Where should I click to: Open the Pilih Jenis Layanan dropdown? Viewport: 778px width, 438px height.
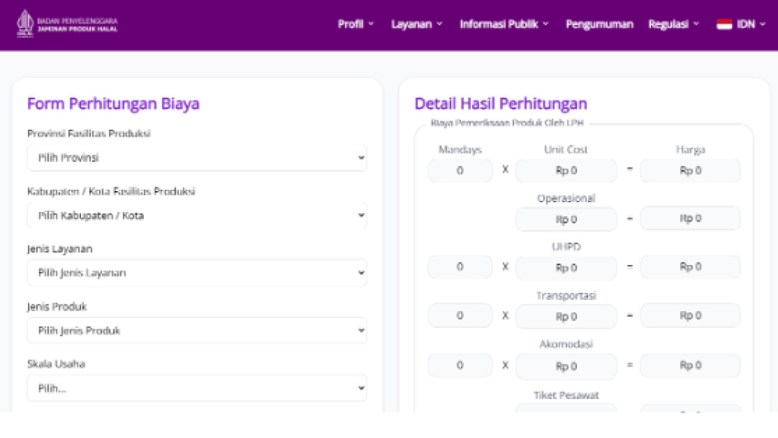[x=197, y=273]
